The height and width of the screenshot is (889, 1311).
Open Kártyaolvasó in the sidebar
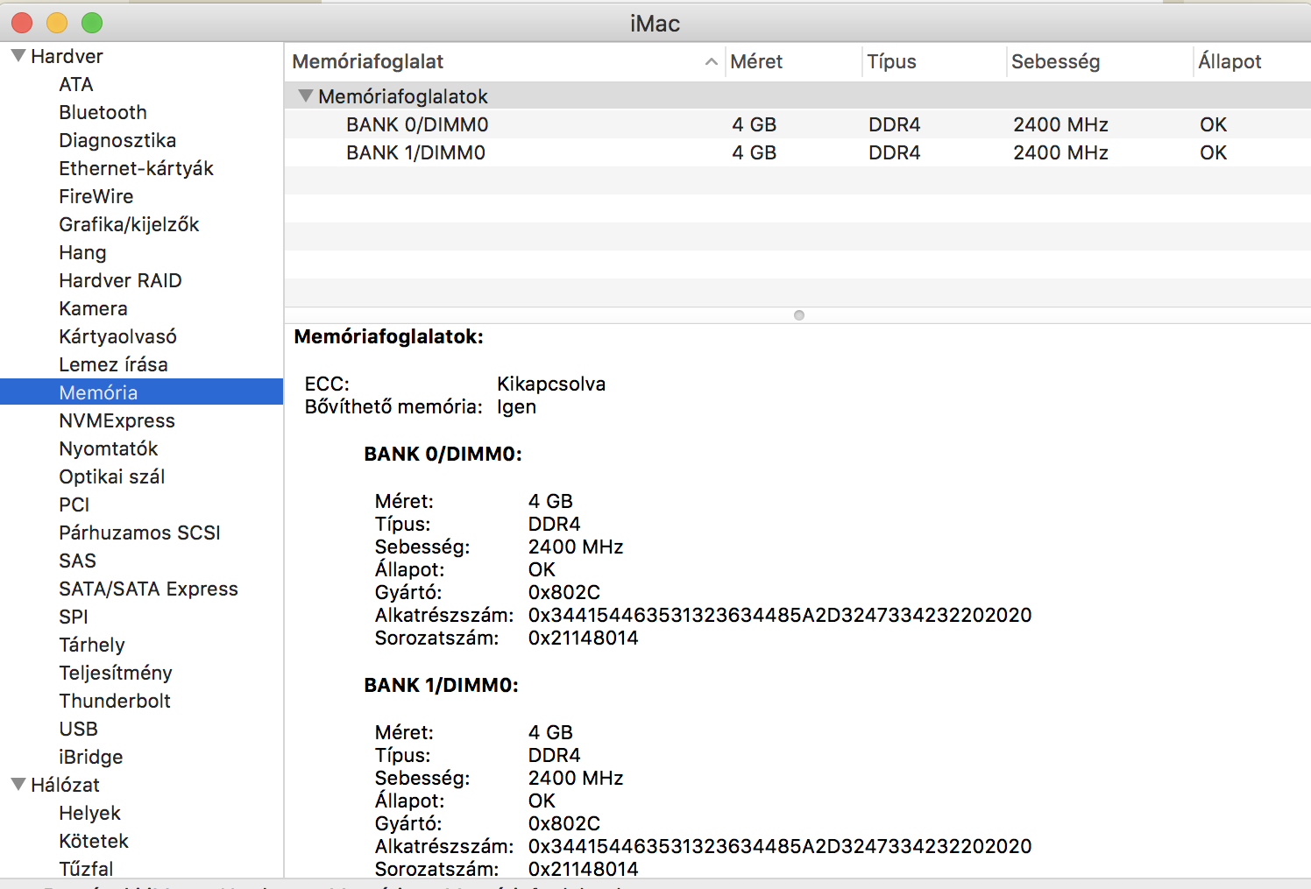point(117,336)
